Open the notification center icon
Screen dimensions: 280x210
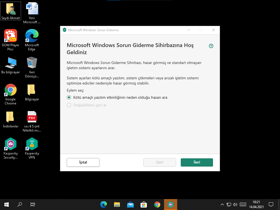271,205
